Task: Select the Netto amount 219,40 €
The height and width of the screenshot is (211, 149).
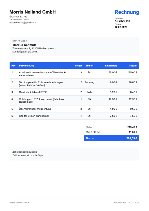Action: 132,127
